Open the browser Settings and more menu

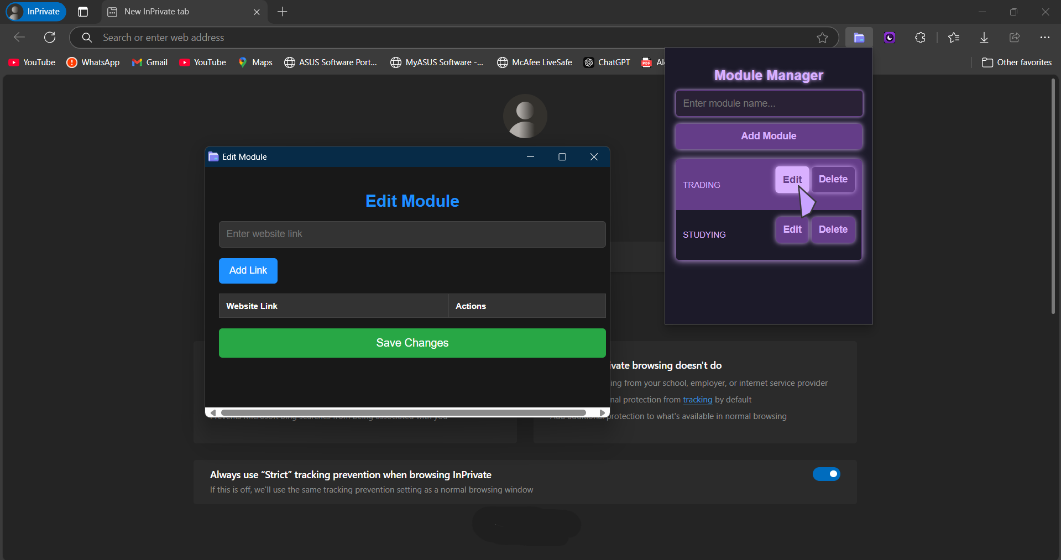(1045, 37)
